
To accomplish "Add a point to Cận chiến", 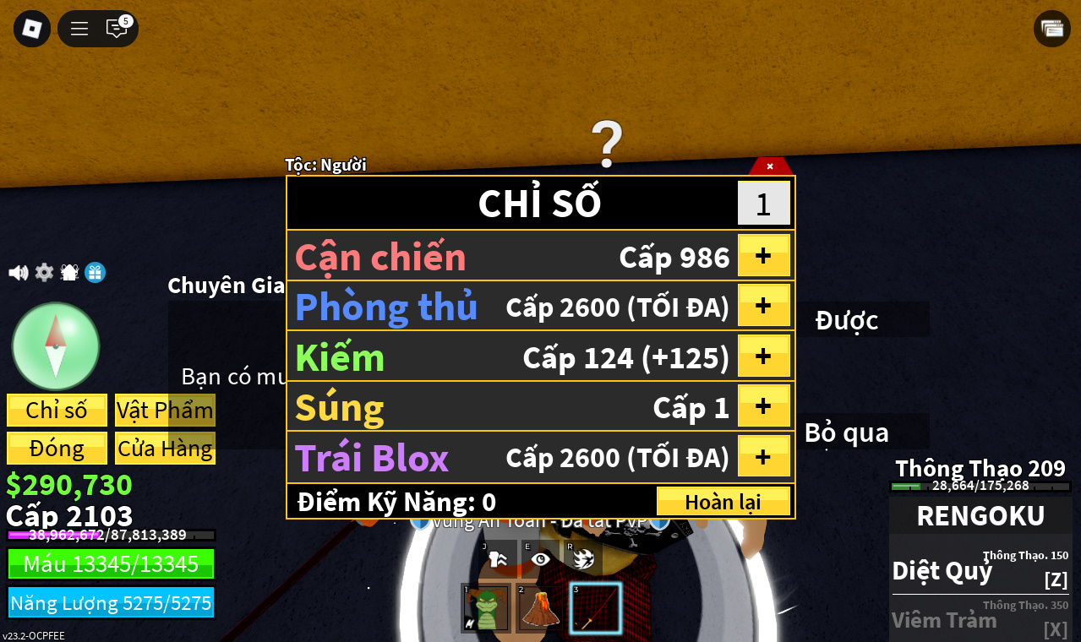I will point(764,255).
